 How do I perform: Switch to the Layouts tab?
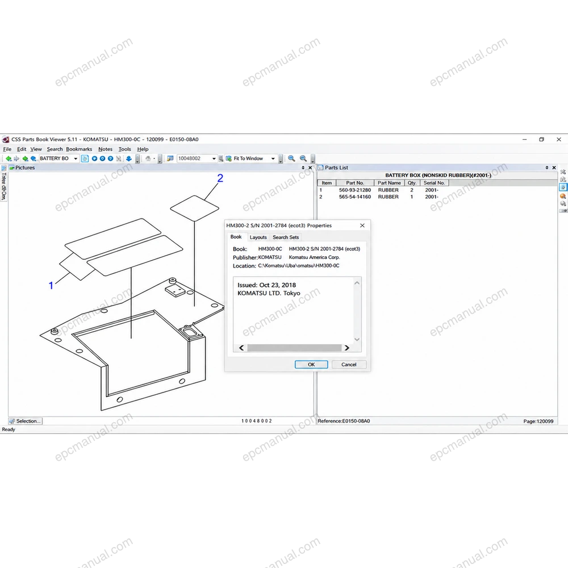tap(258, 237)
